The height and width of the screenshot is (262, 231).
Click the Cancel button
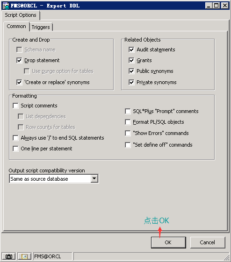click(x=208, y=242)
